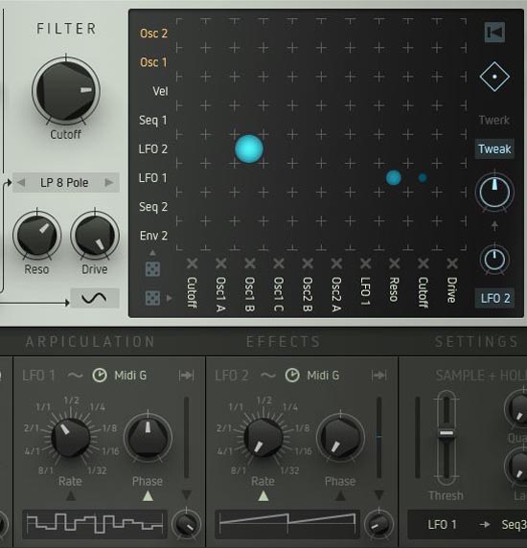Click the reset-to-start icon in matrix corner
Image resolution: width=527 pixels, height=548 pixels.
(x=494, y=33)
